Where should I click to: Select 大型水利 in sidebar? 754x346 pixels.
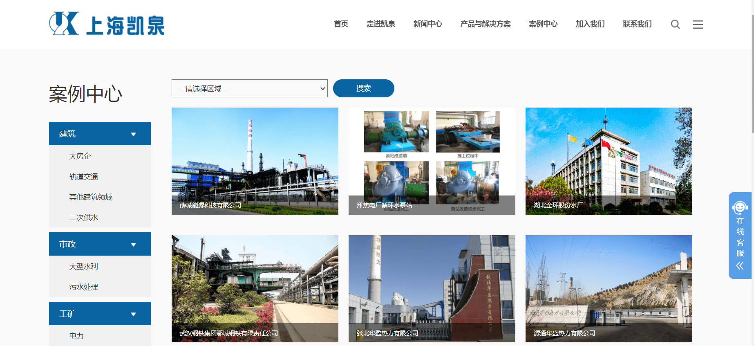coord(84,267)
